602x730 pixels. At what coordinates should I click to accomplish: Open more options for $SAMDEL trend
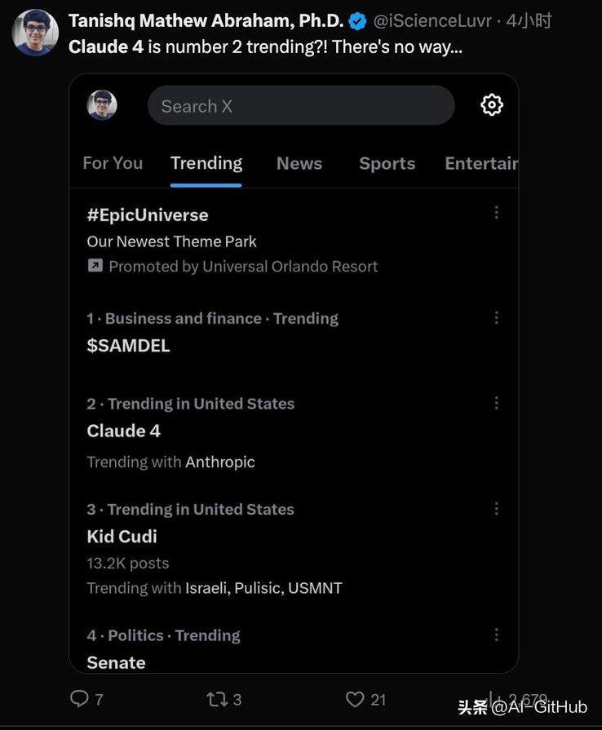[x=496, y=317]
